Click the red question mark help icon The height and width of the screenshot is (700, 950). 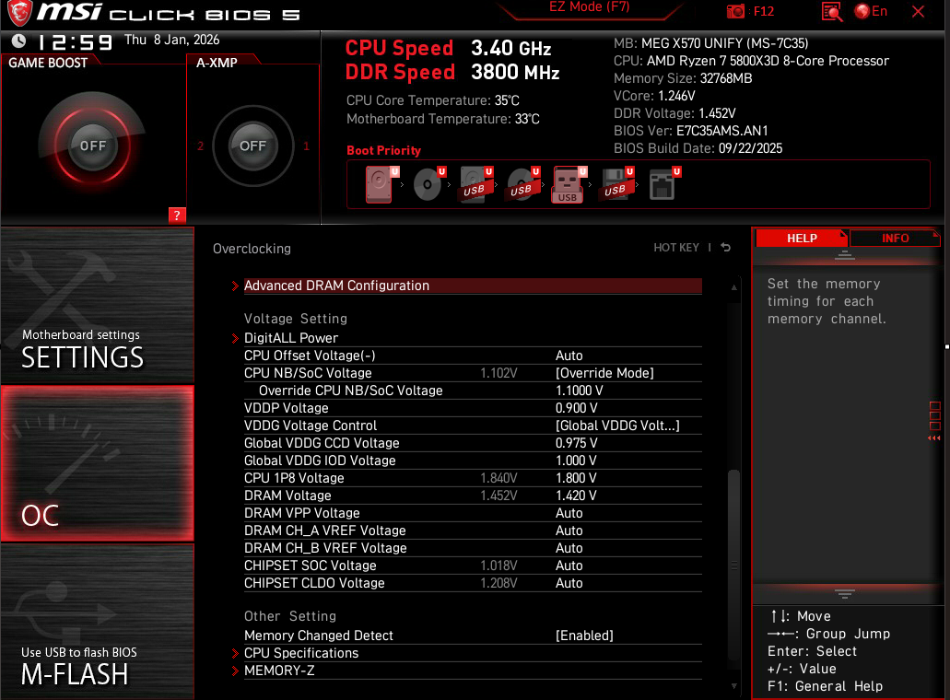click(x=177, y=215)
